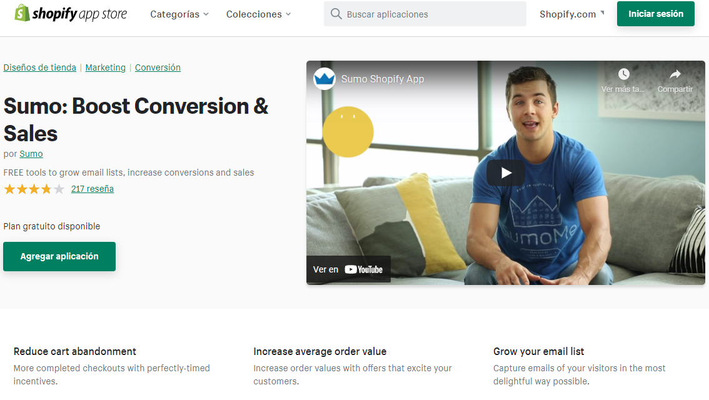This screenshot has height=400, width=709.
Task: Click the star rating icons
Action: [x=34, y=189]
